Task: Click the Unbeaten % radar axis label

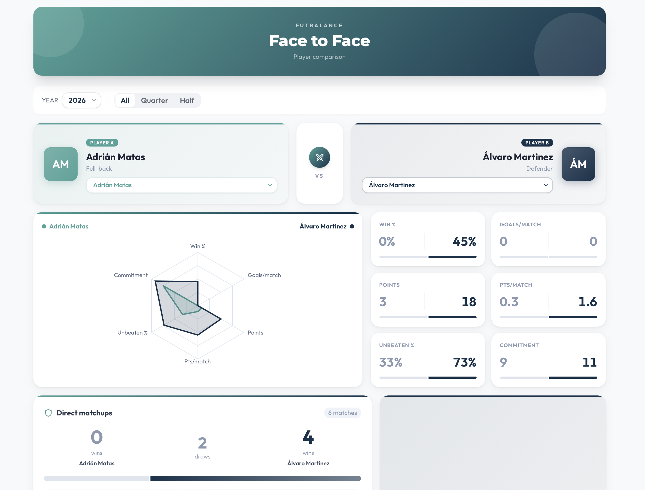Action: [x=132, y=332]
